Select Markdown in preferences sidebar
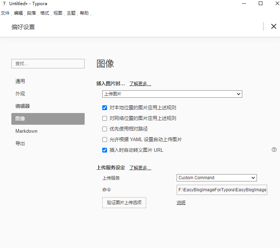 (x=48, y=131)
